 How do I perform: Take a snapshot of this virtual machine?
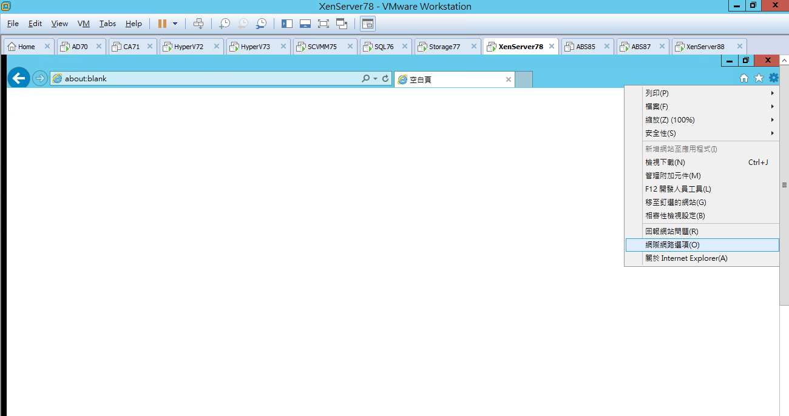tap(225, 24)
